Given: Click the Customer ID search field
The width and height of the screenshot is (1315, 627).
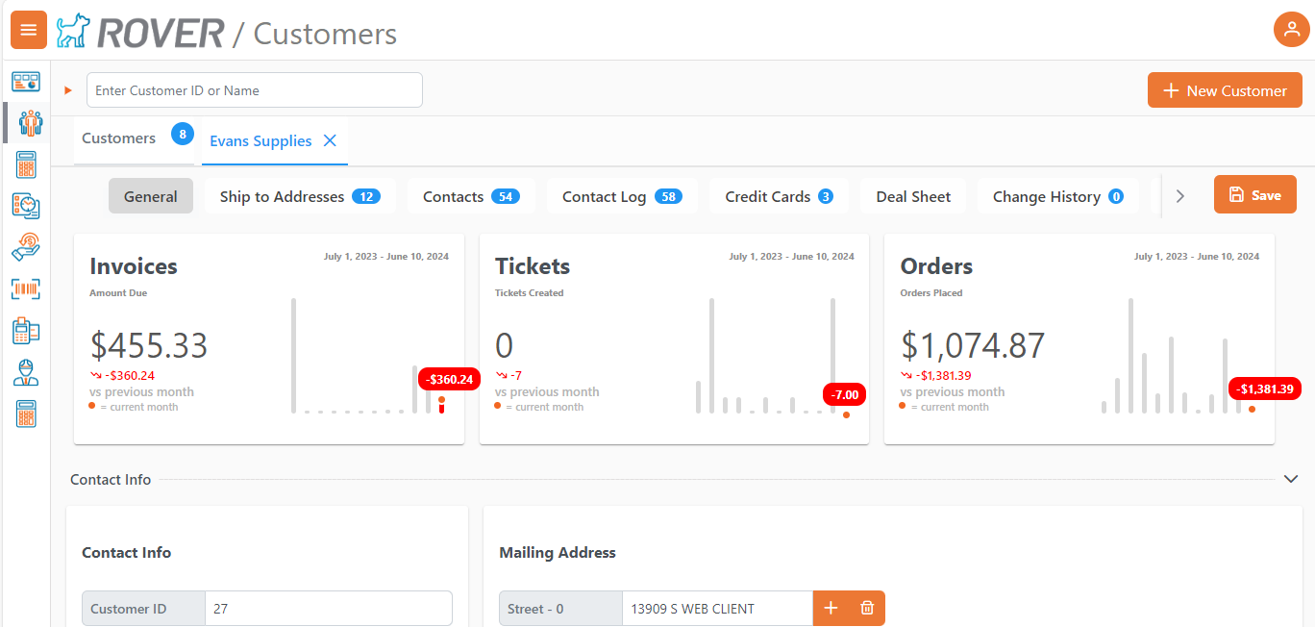Looking at the screenshot, I should (254, 89).
